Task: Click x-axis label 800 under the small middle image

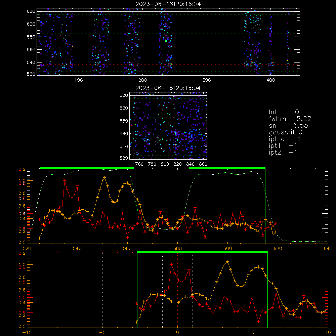Action: (x=165, y=164)
